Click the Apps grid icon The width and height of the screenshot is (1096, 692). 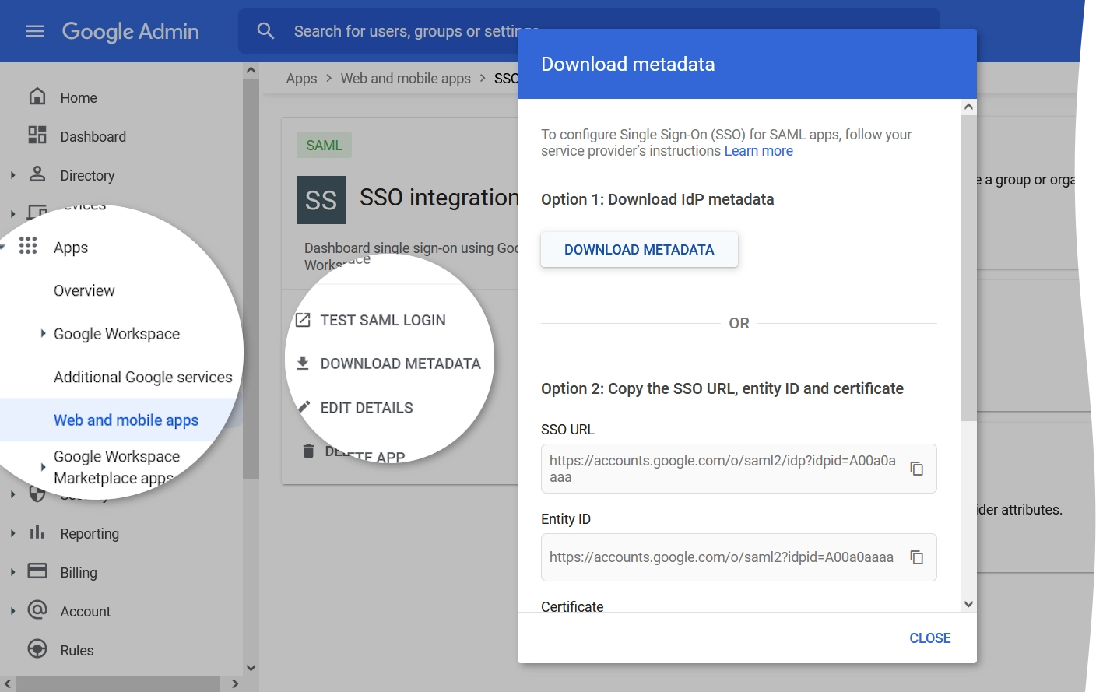click(28, 246)
